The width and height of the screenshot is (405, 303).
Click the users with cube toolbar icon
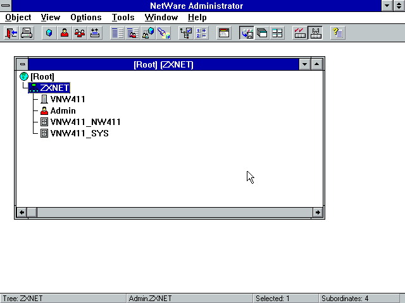(x=148, y=33)
